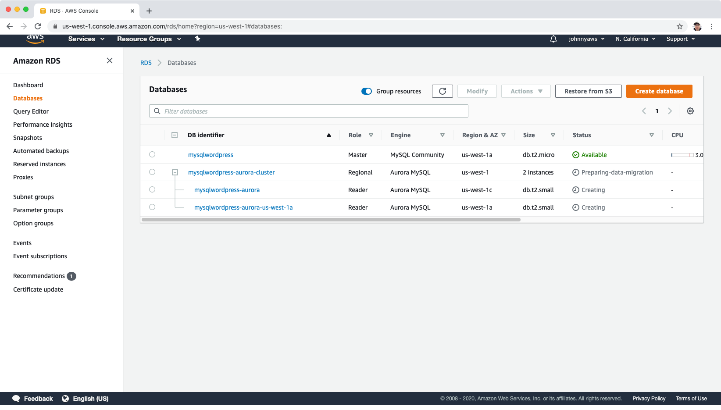Screen dimensions: 721x410
Task: Close the RDS AWS Console tab
Action: [x=132, y=11]
